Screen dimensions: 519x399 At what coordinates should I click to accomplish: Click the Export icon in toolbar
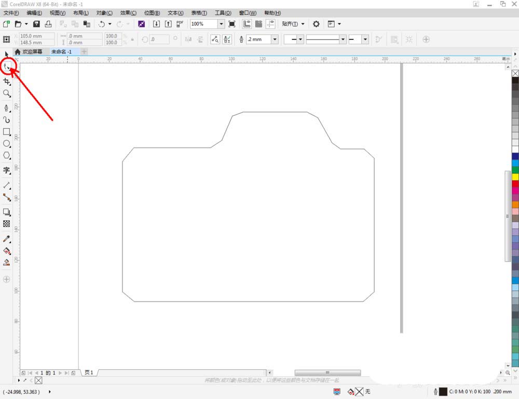click(x=168, y=24)
